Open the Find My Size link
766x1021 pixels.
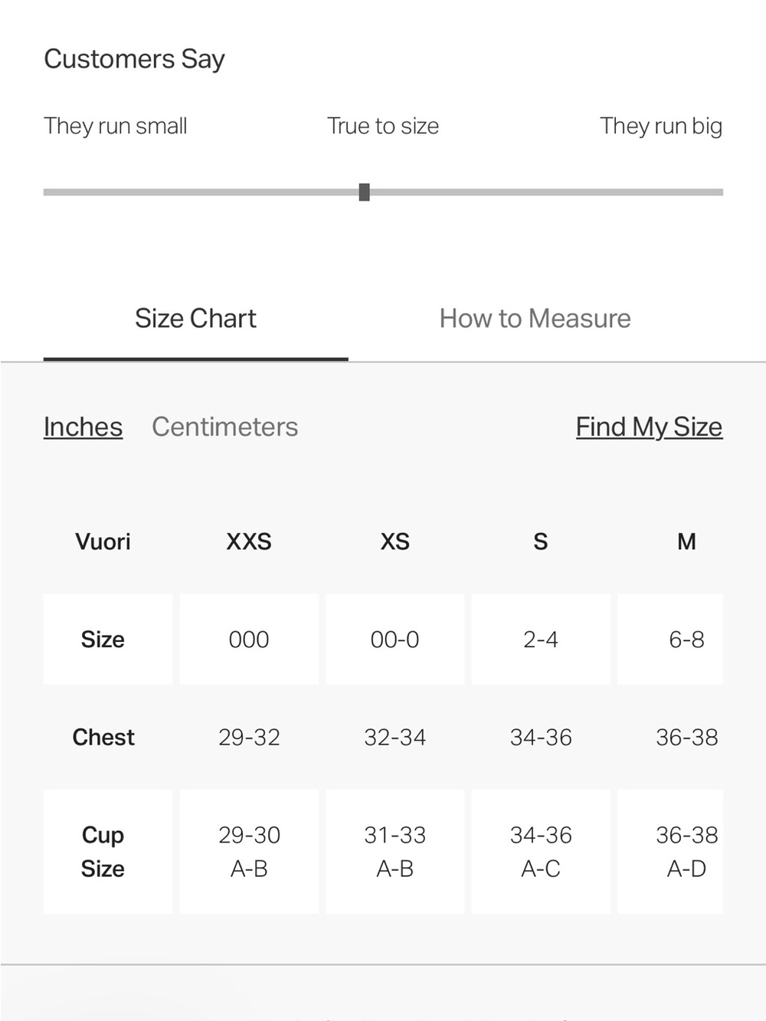click(x=649, y=427)
